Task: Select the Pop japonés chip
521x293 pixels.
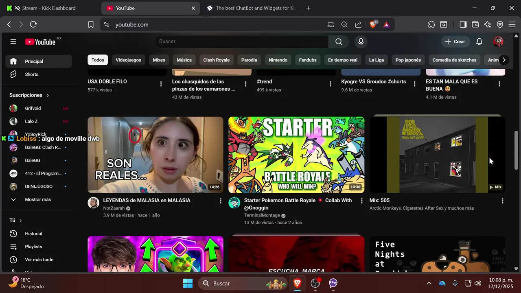Action: (408, 60)
